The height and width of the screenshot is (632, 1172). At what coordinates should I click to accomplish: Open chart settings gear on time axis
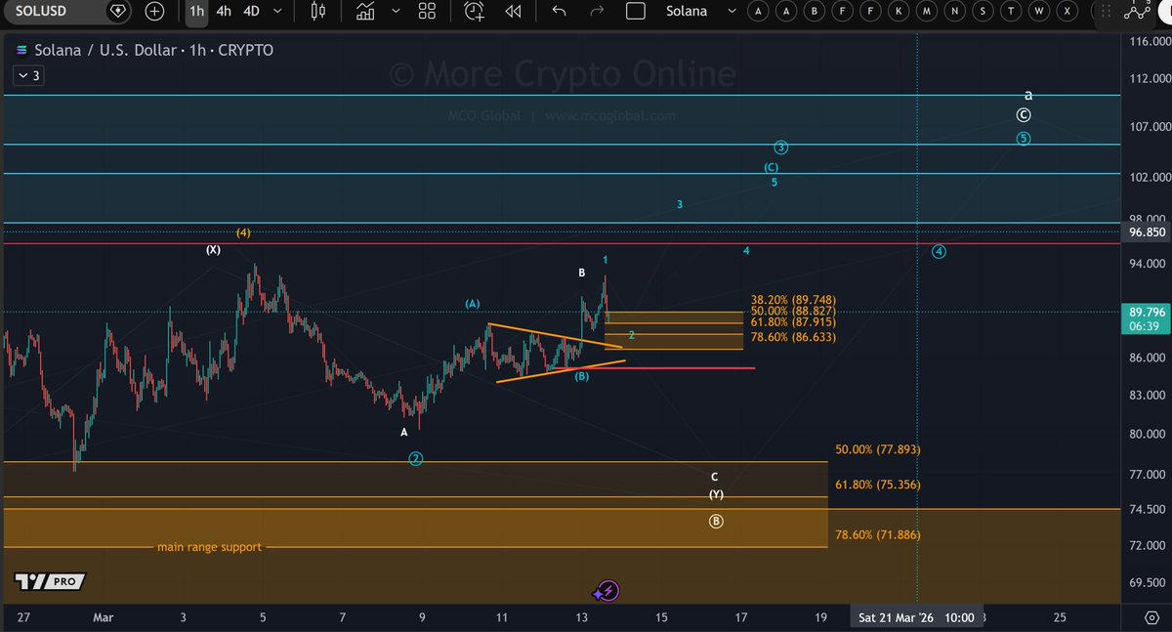point(1151,617)
